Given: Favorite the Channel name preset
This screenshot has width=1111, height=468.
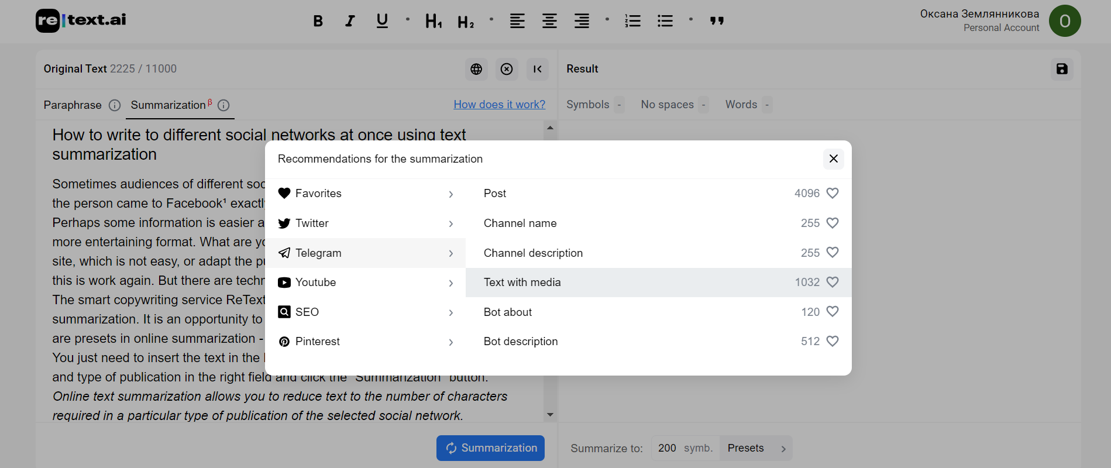Looking at the screenshot, I should tap(833, 223).
